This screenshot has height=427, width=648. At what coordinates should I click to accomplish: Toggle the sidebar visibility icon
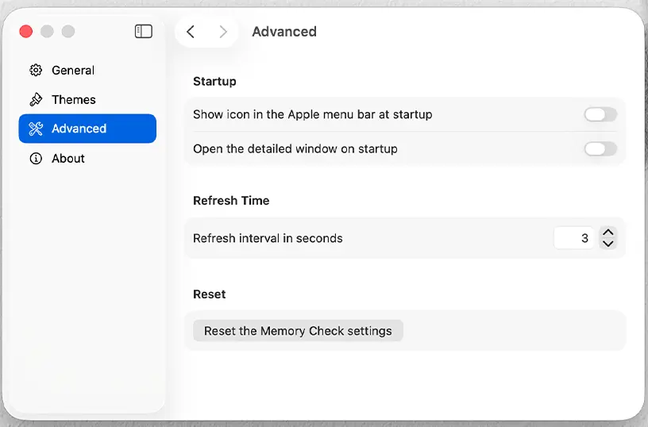pos(143,32)
